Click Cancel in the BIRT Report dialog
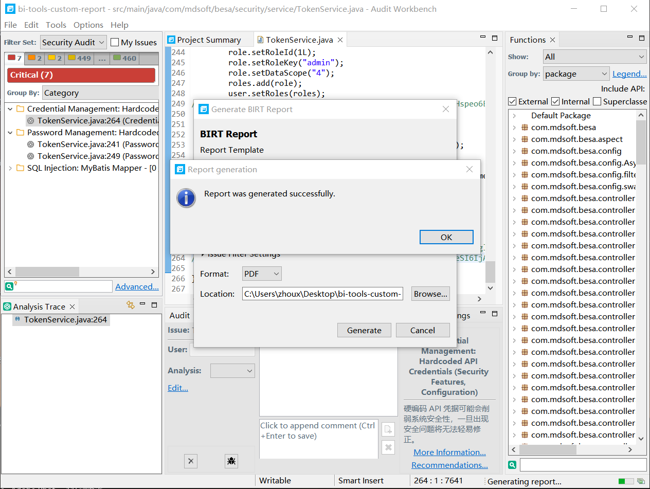This screenshot has height=489, width=650. (x=423, y=330)
